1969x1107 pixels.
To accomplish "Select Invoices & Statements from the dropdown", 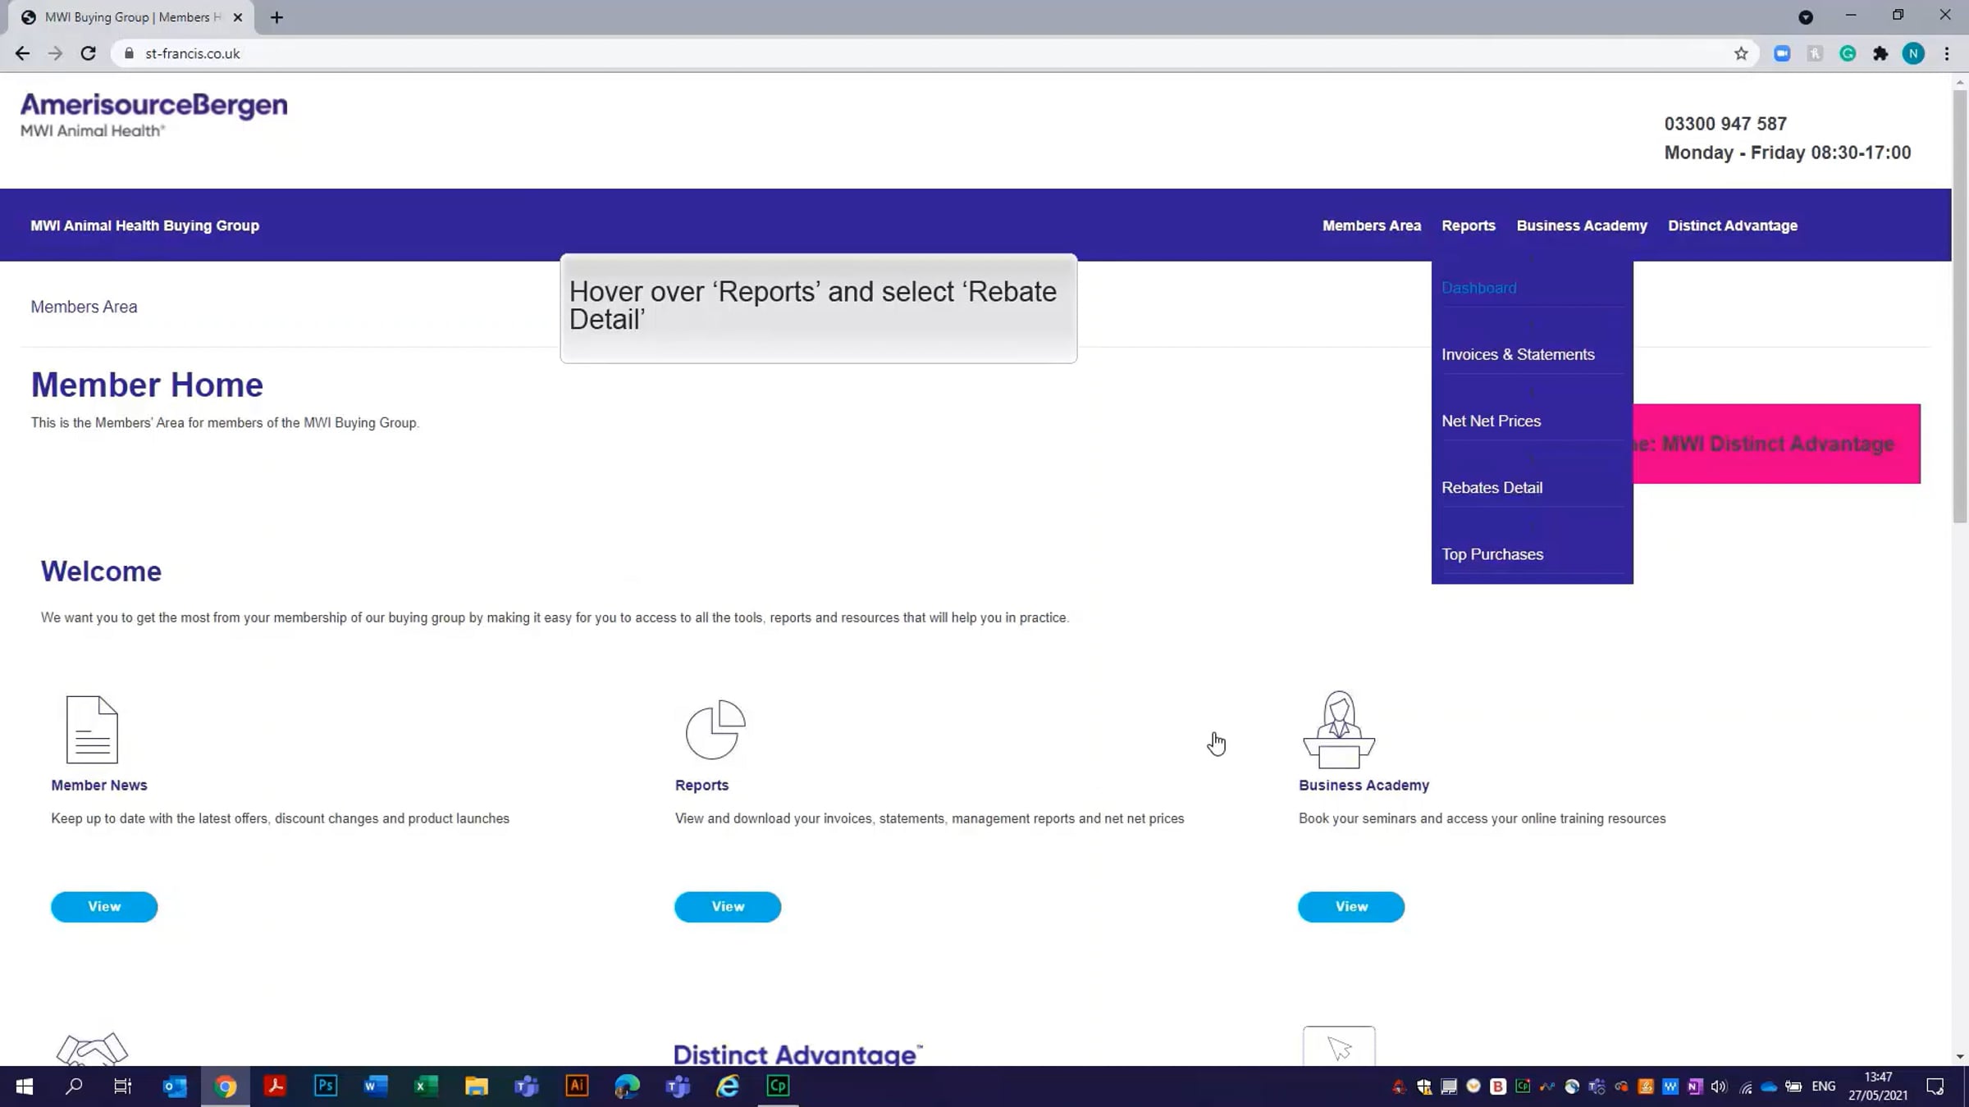I will [x=1518, y=354].
